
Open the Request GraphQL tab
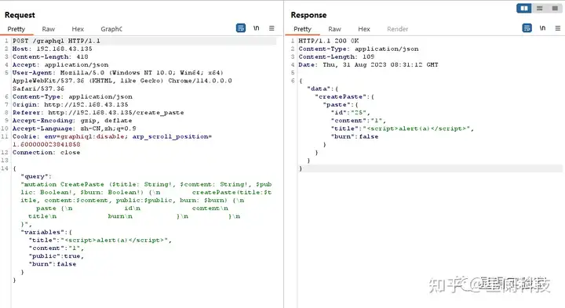pyautogui.click(x=111, y=29)
